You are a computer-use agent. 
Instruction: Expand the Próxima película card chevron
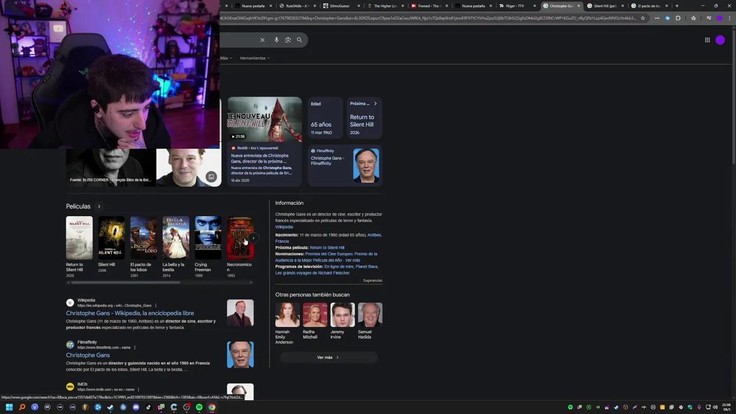point(375,103)
